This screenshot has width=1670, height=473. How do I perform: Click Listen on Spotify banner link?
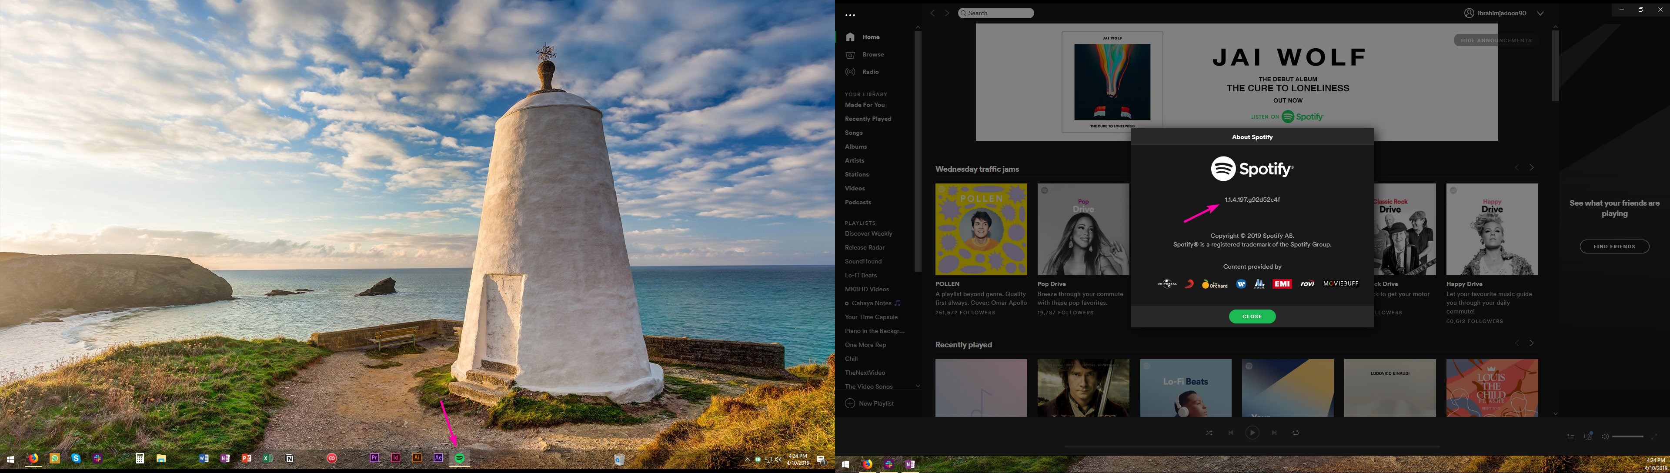1287,117
